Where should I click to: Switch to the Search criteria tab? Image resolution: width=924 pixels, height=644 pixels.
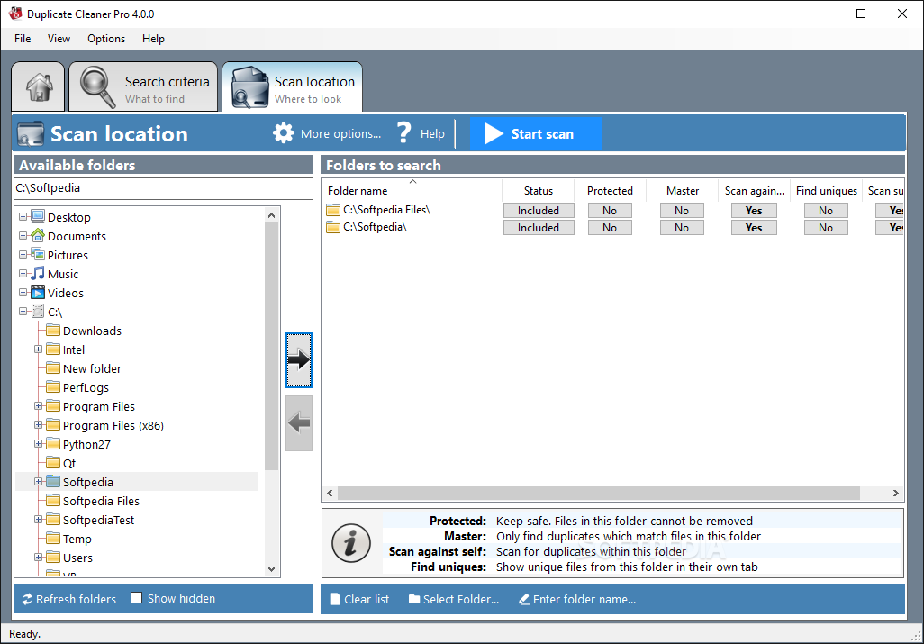click(143, 87)
